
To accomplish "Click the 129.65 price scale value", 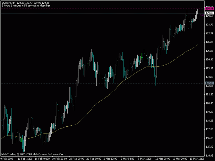I will 209,16.
